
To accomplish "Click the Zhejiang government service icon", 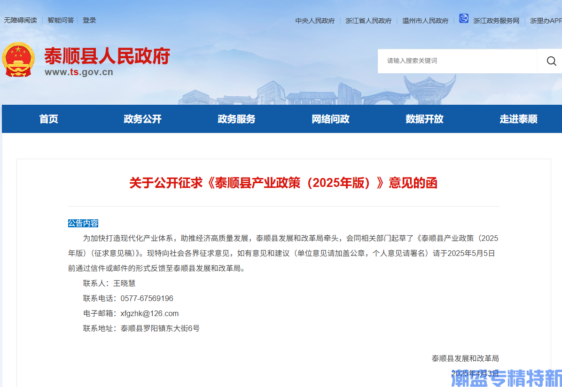I will point(464,19).
